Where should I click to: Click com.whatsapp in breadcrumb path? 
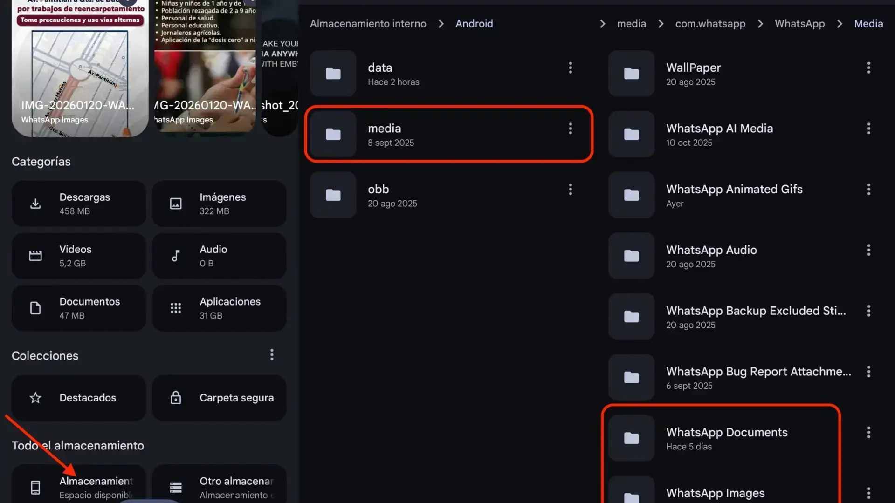(x=710, y=24)
